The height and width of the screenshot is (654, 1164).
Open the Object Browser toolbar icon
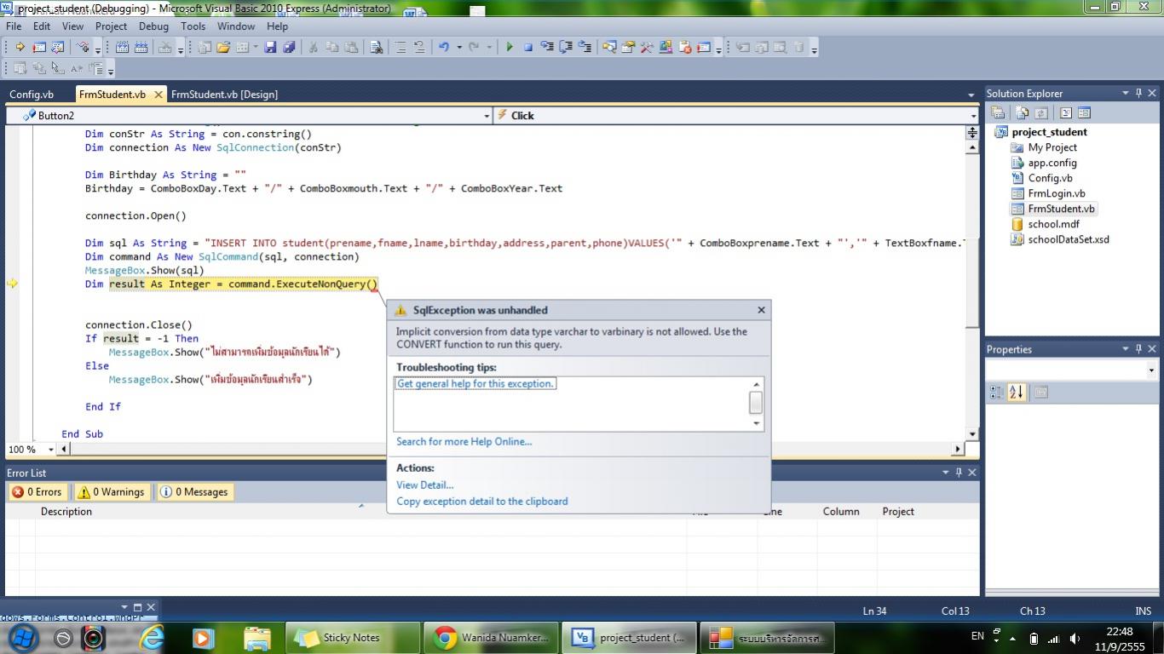point(666,48)
